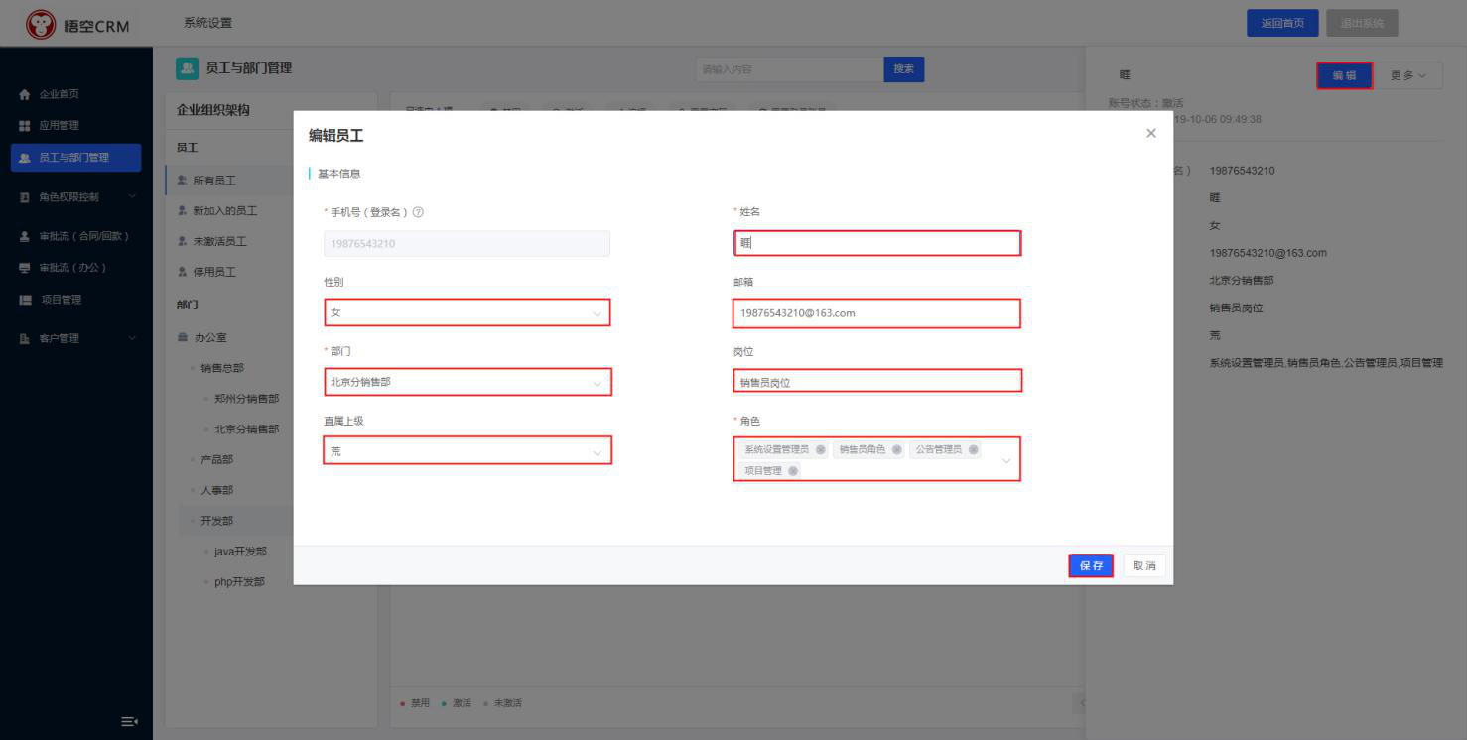
Task: Focus the 姓名 input field
Action: tap(877, 243)
